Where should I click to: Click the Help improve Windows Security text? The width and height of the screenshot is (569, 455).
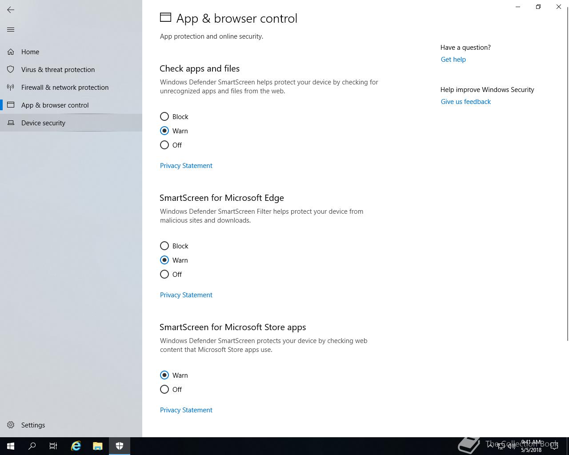pos(487,90)
